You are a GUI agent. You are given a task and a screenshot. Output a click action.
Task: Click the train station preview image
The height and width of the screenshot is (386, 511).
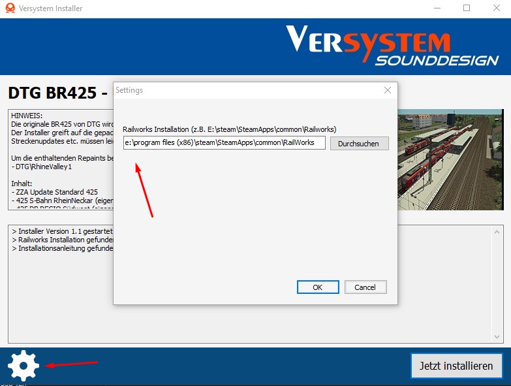tap(450, 160)
